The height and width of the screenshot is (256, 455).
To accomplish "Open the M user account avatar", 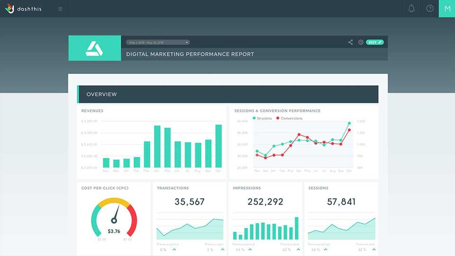I will (447, 9).
